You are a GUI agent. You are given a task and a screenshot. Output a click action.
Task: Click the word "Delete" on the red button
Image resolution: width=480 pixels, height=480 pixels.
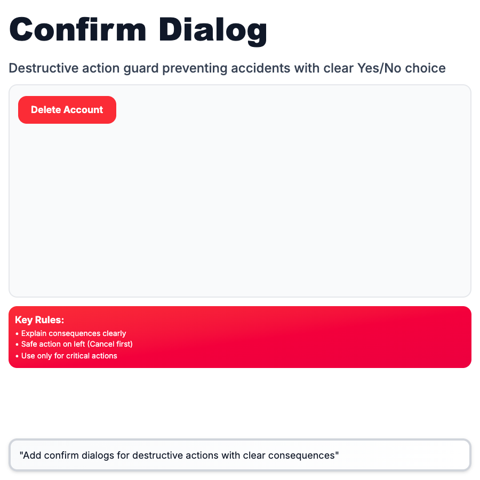coord(46,110)
